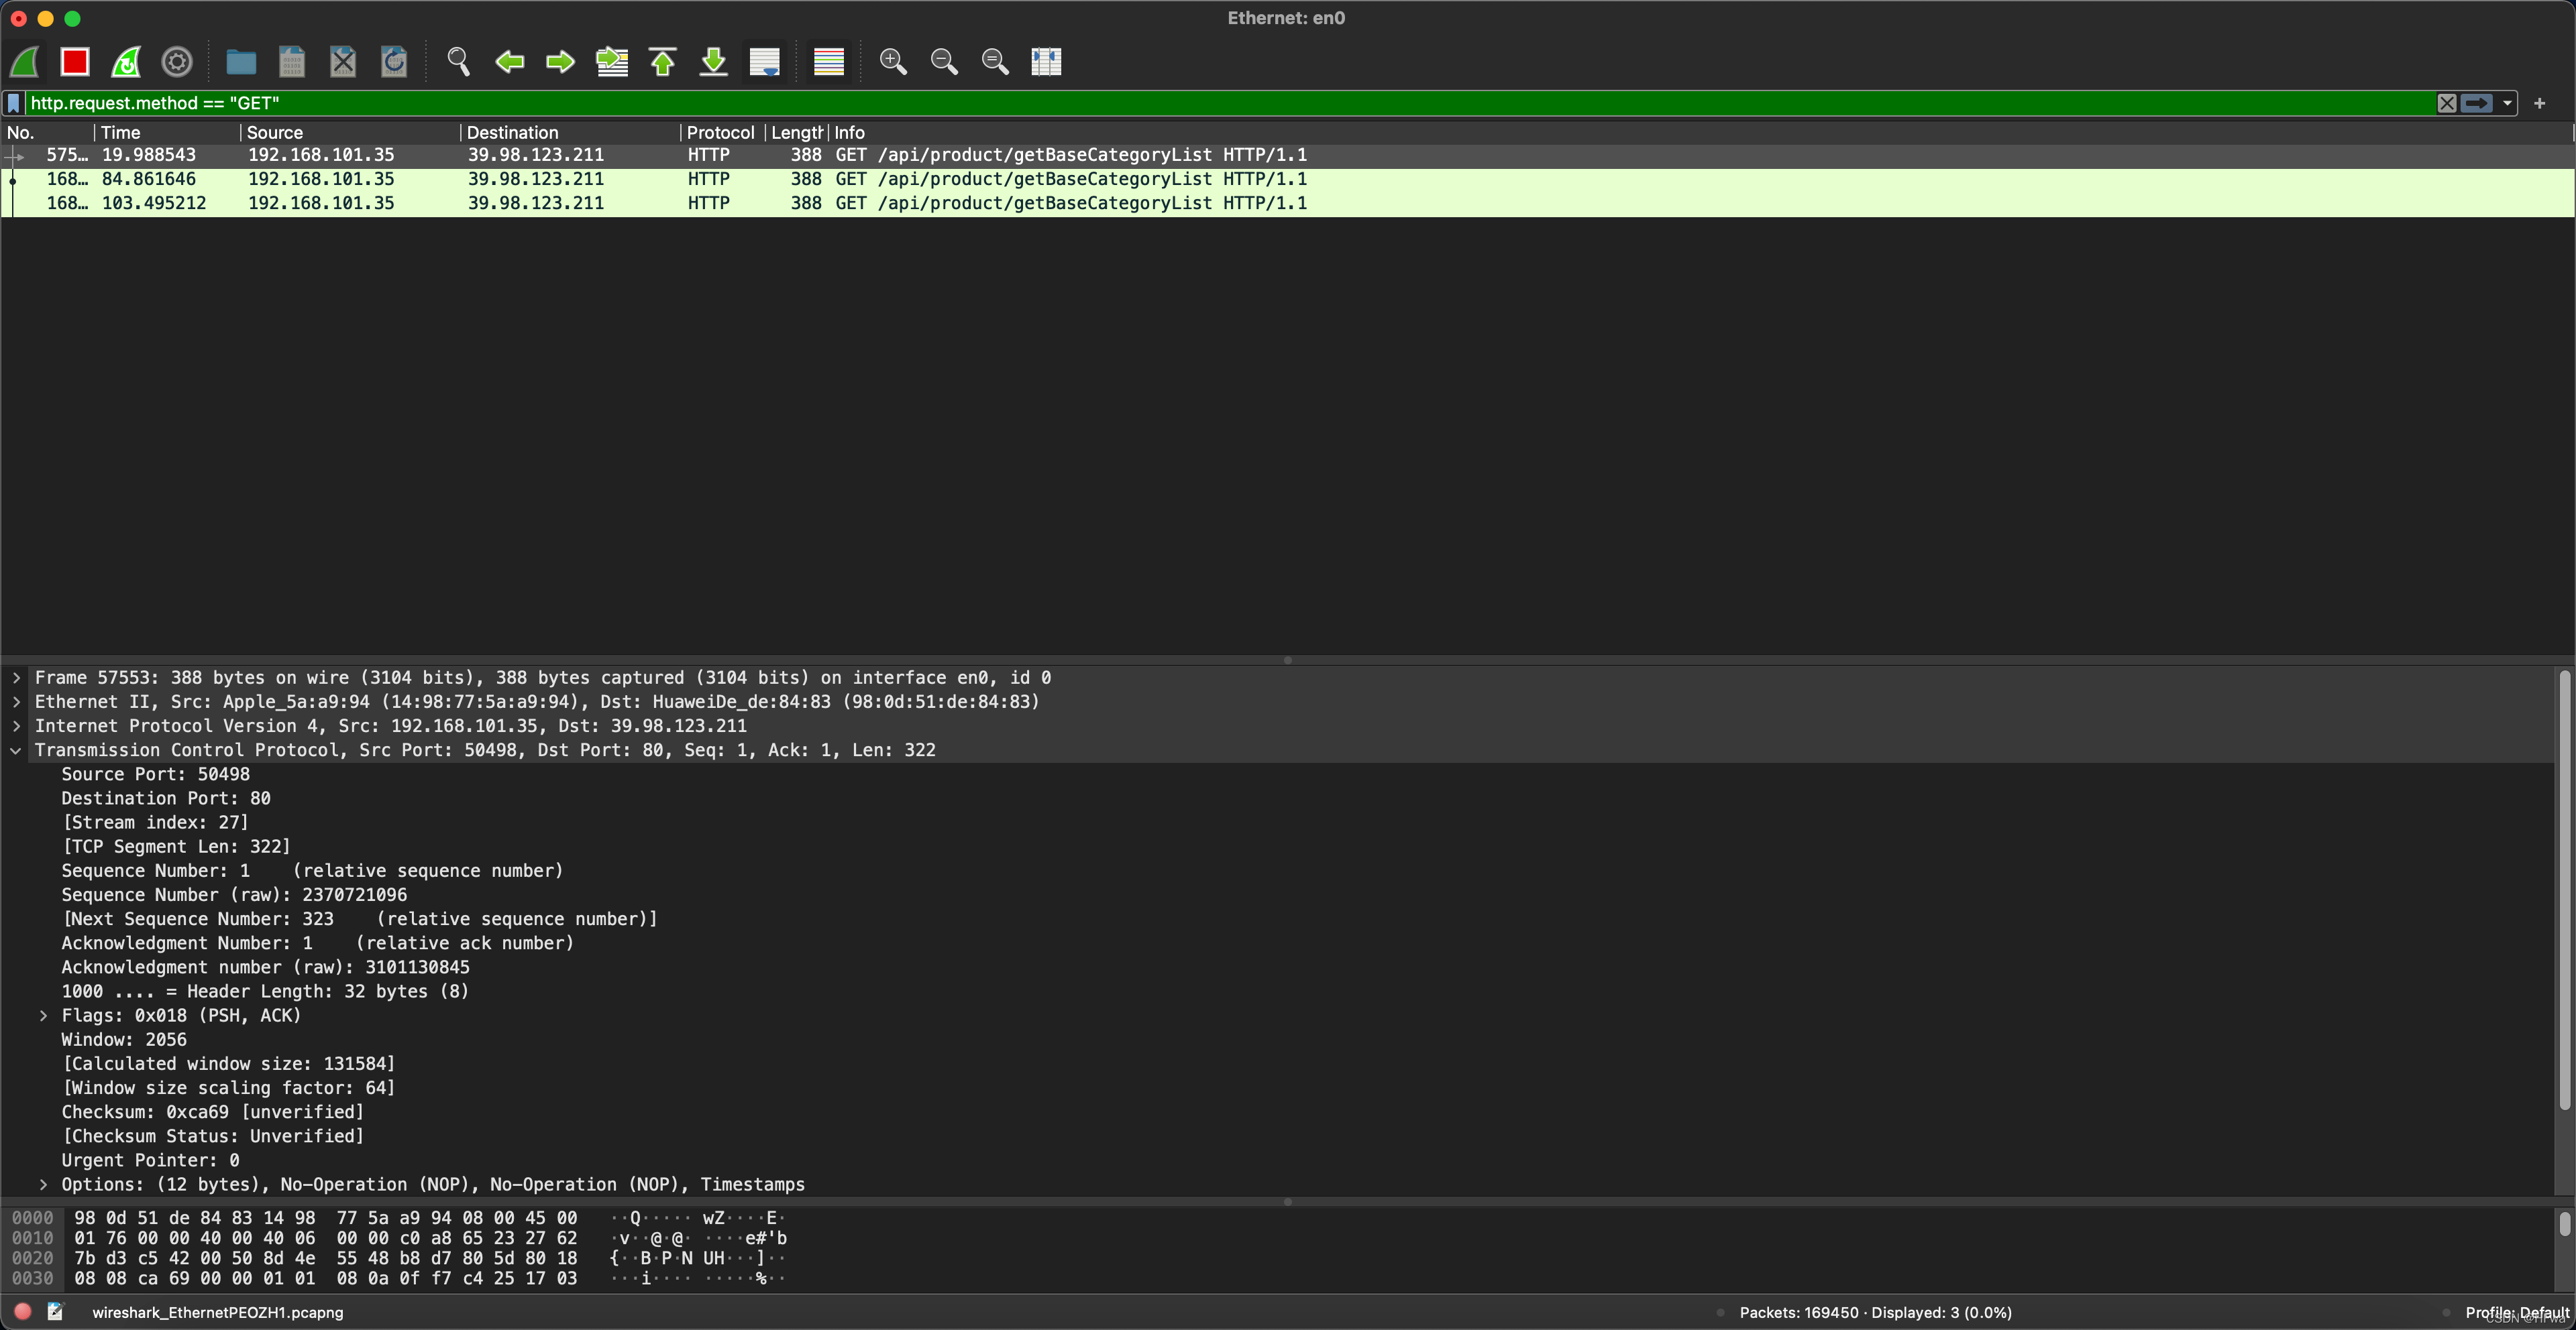Sort by the Protocol column header
Image resolution: width=2576 pixels, height=1330 pixels.
pyautogui.click(x=720, y=133)
